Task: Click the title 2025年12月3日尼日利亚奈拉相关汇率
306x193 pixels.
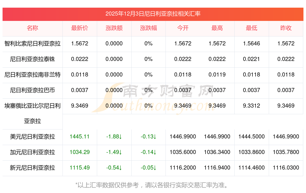Action: [153, 14]
